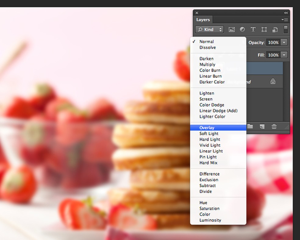Select the Layers tab
Screen dimensions: 300x240
click(x=203, y=20)
